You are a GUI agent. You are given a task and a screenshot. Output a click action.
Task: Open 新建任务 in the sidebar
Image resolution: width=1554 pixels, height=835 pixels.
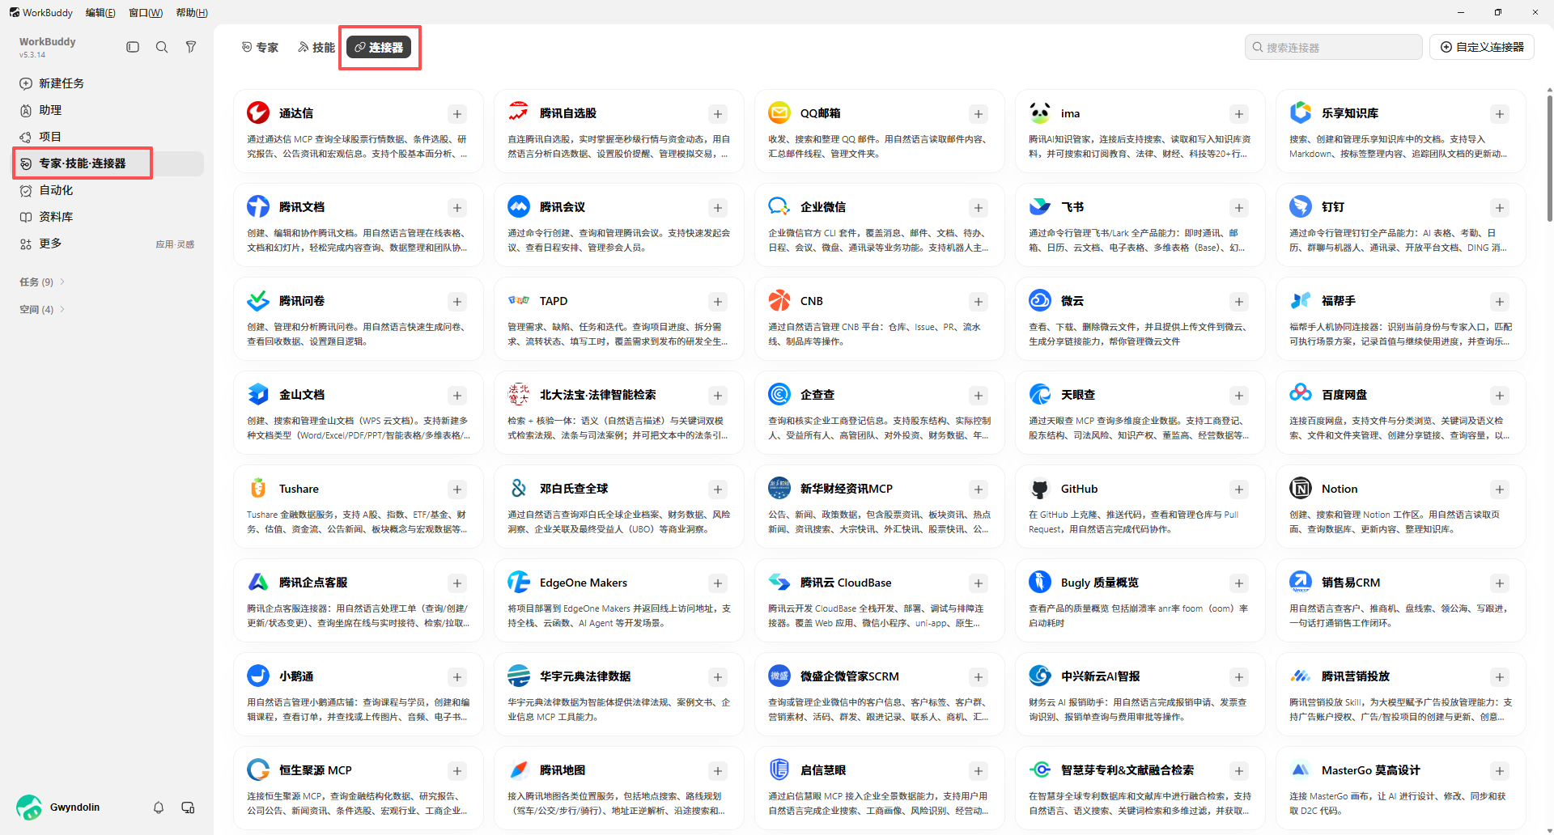[108, 83]
